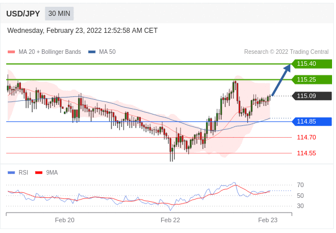Click the Research Trading Central copyright text
The width and height of the screenshot is (336, 233).
[286, 52]
